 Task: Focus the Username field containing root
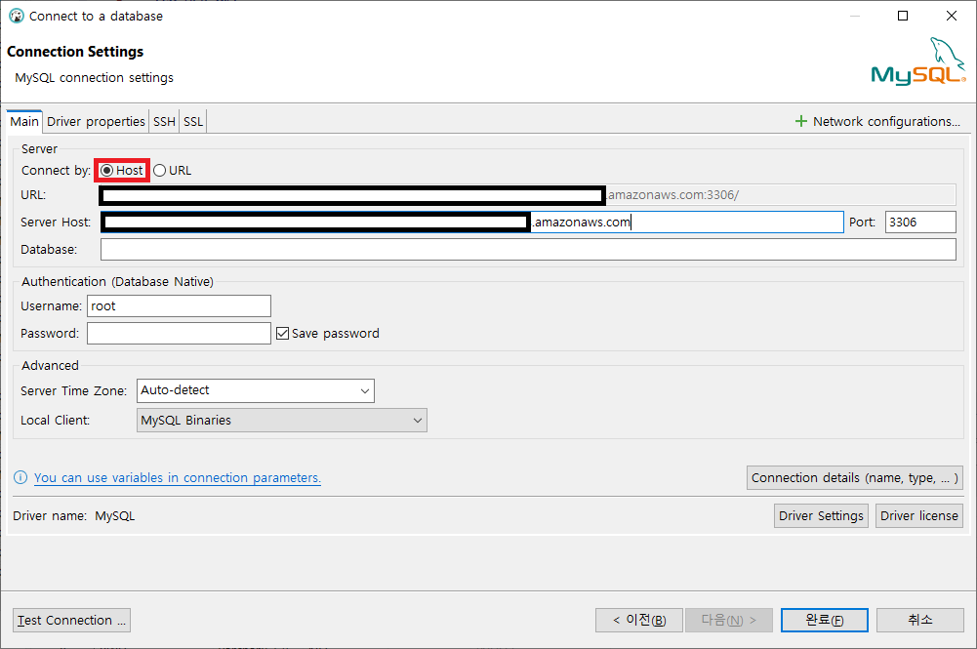click(x=179, y=306)
